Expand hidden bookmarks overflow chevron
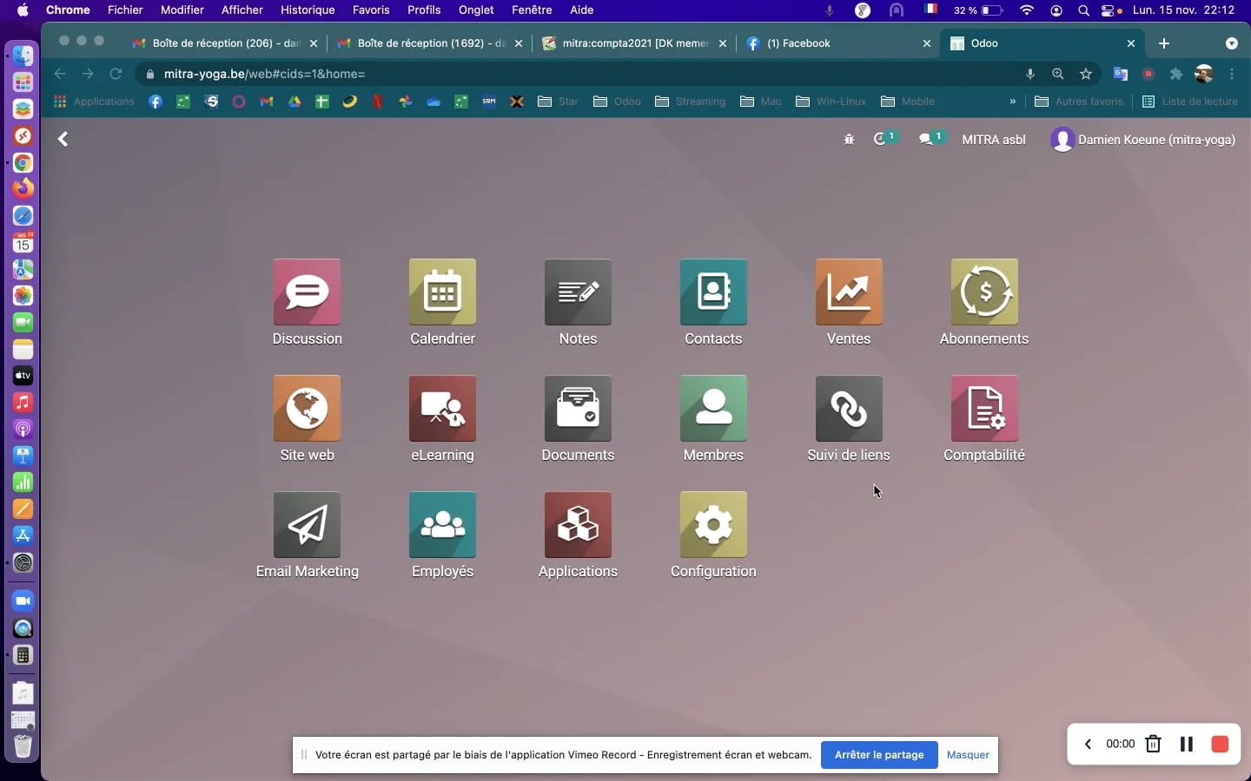 tap(1013, 102)
